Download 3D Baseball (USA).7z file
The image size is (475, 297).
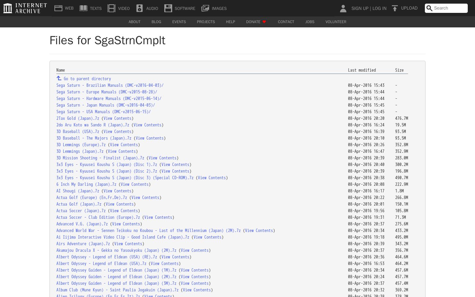(x=78, y=132)
